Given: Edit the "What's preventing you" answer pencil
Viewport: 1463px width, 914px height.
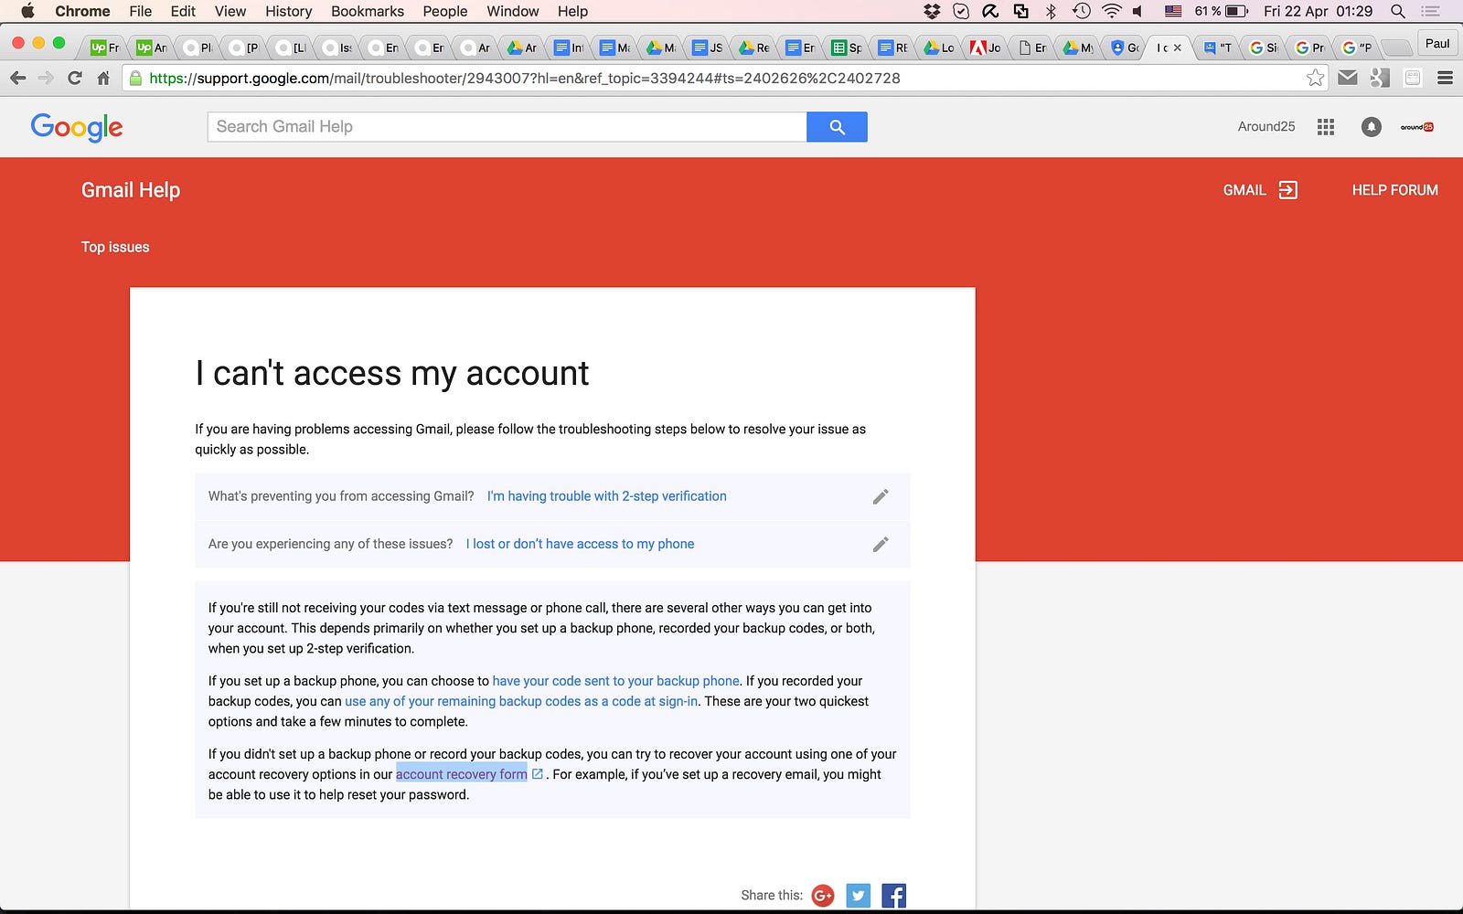Looking at the screenshot, I should (881, 496).
